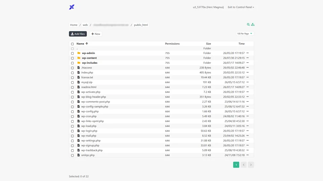Tick the mysql.zip checkbox
Image resolution: width=323 pixels, height=181 pixels.
coord(72,82)
